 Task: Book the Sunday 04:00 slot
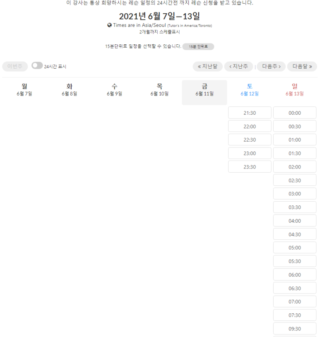coord(295,221)
